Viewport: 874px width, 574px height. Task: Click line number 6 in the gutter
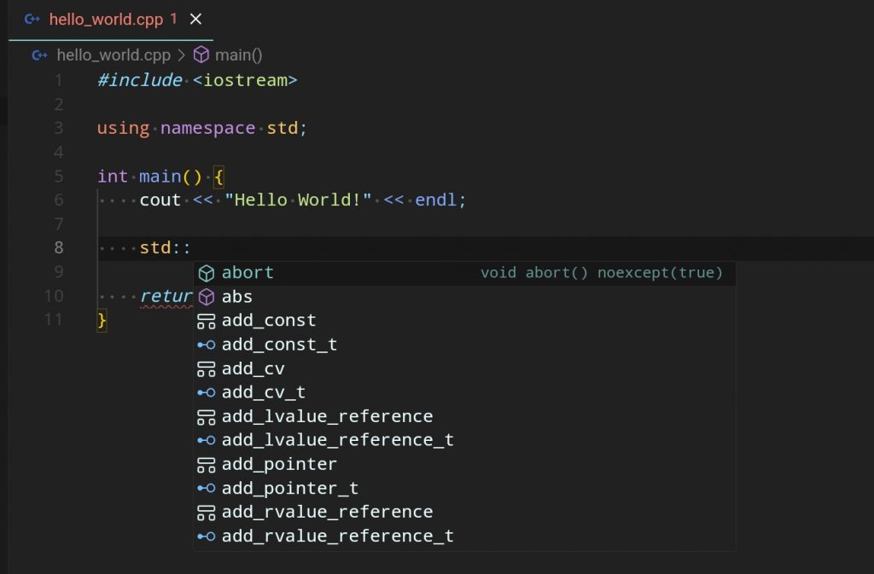point(58,200)
